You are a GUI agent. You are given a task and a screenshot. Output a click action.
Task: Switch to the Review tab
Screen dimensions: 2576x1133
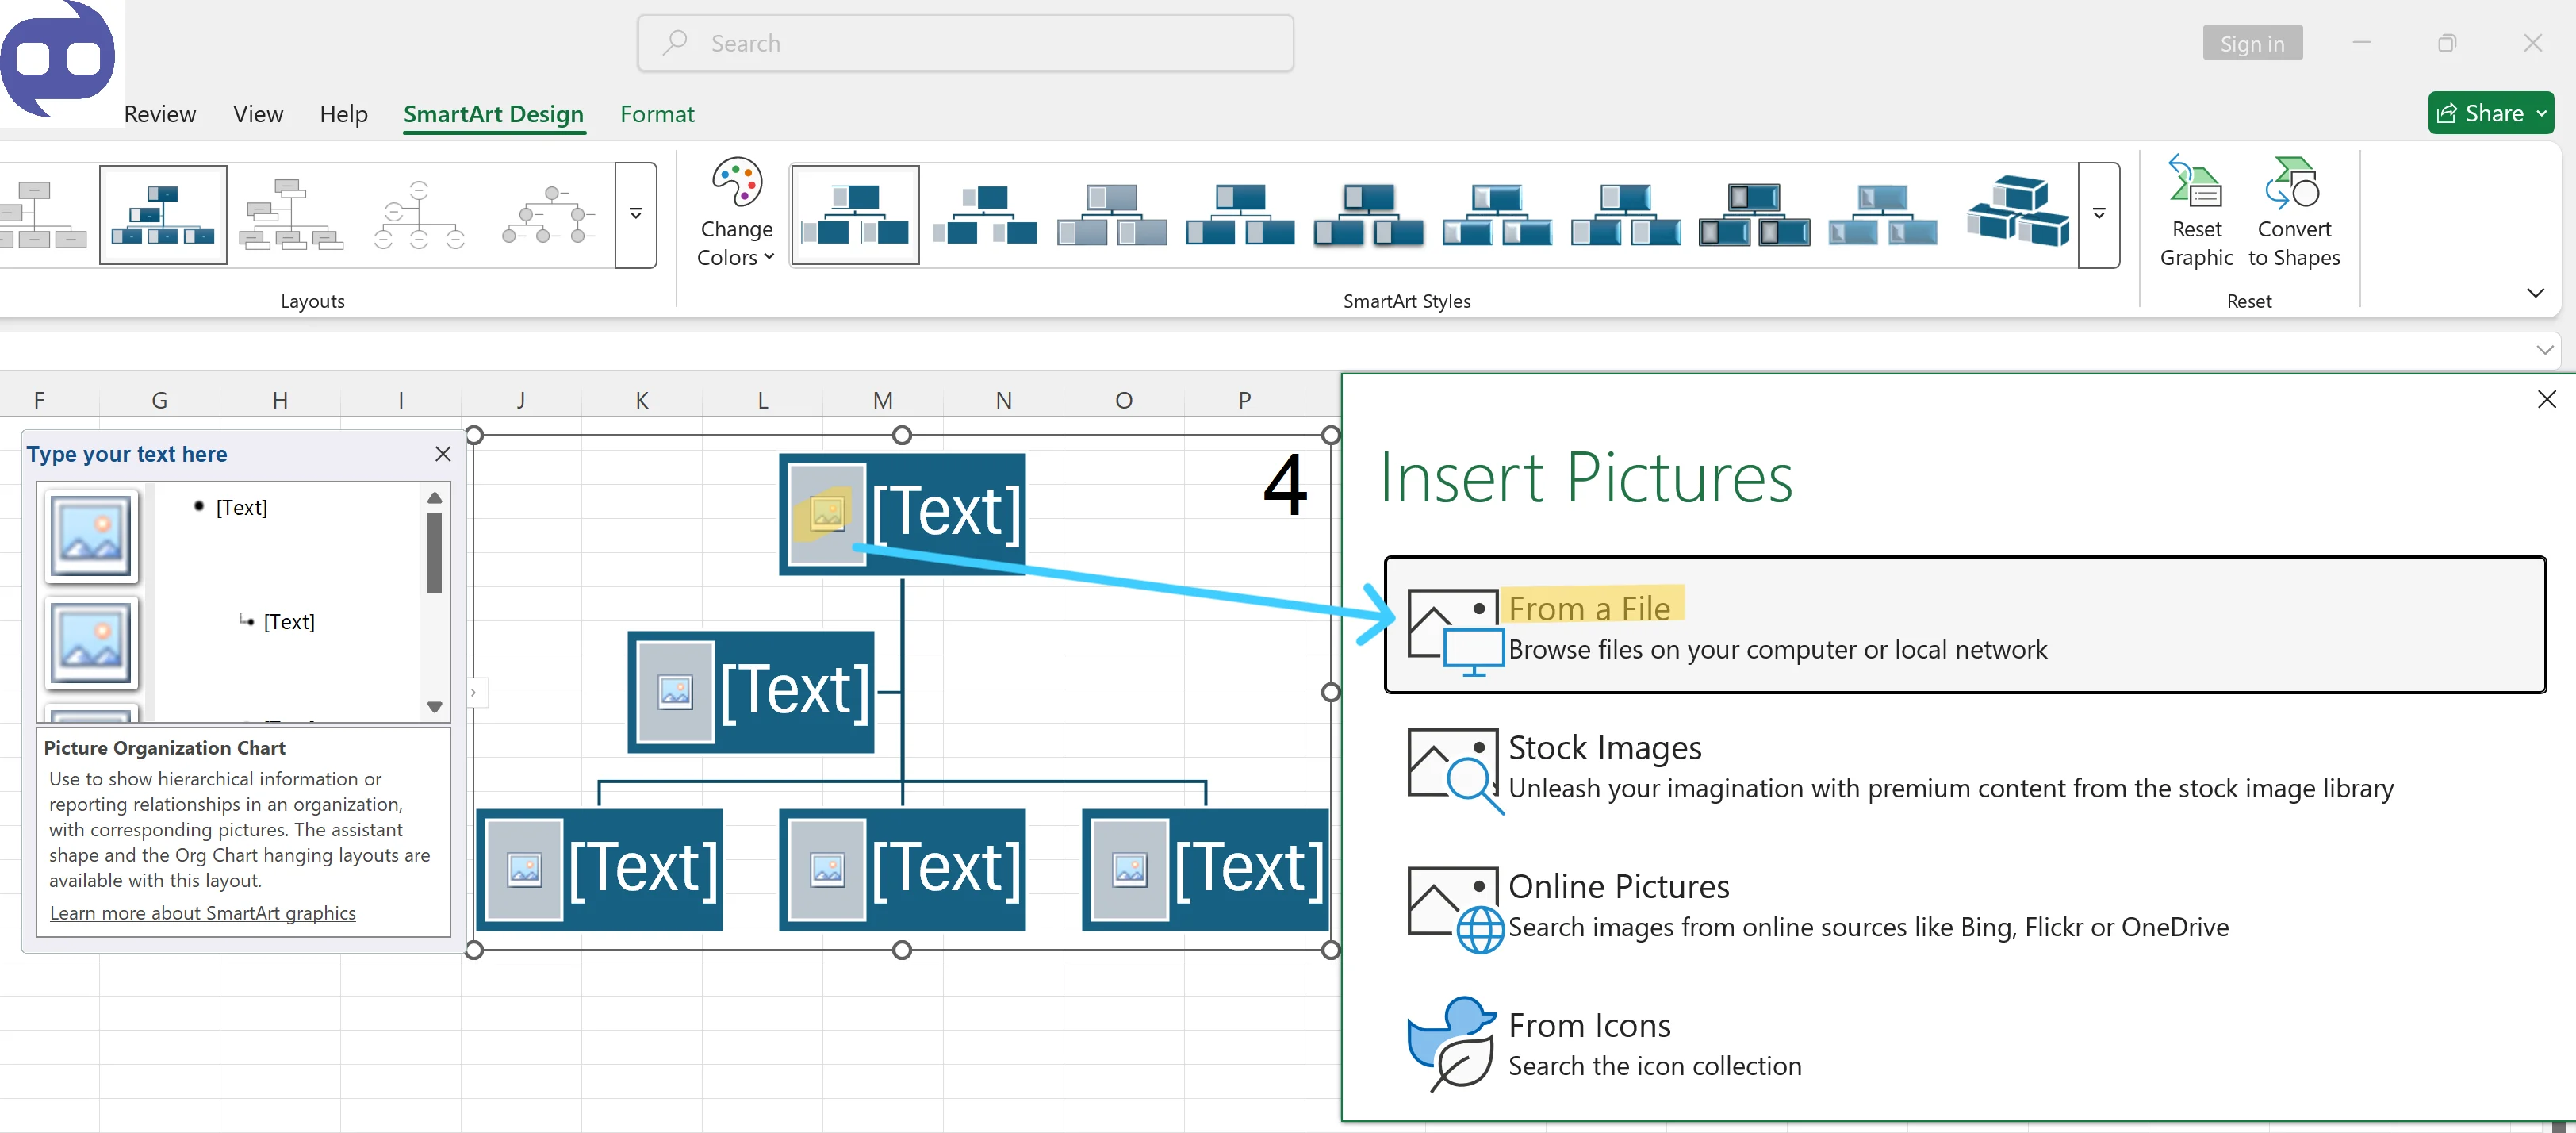160,114
